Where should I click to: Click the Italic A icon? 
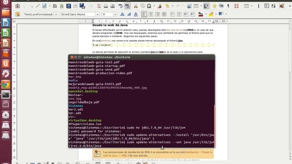[x=129, y=14]
